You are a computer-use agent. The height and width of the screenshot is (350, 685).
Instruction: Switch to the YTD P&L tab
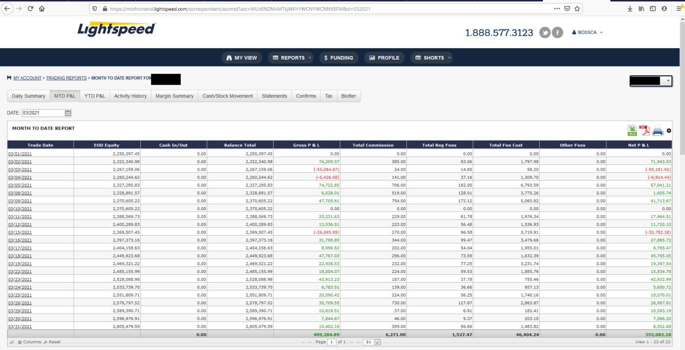click(x=95, y=96)
